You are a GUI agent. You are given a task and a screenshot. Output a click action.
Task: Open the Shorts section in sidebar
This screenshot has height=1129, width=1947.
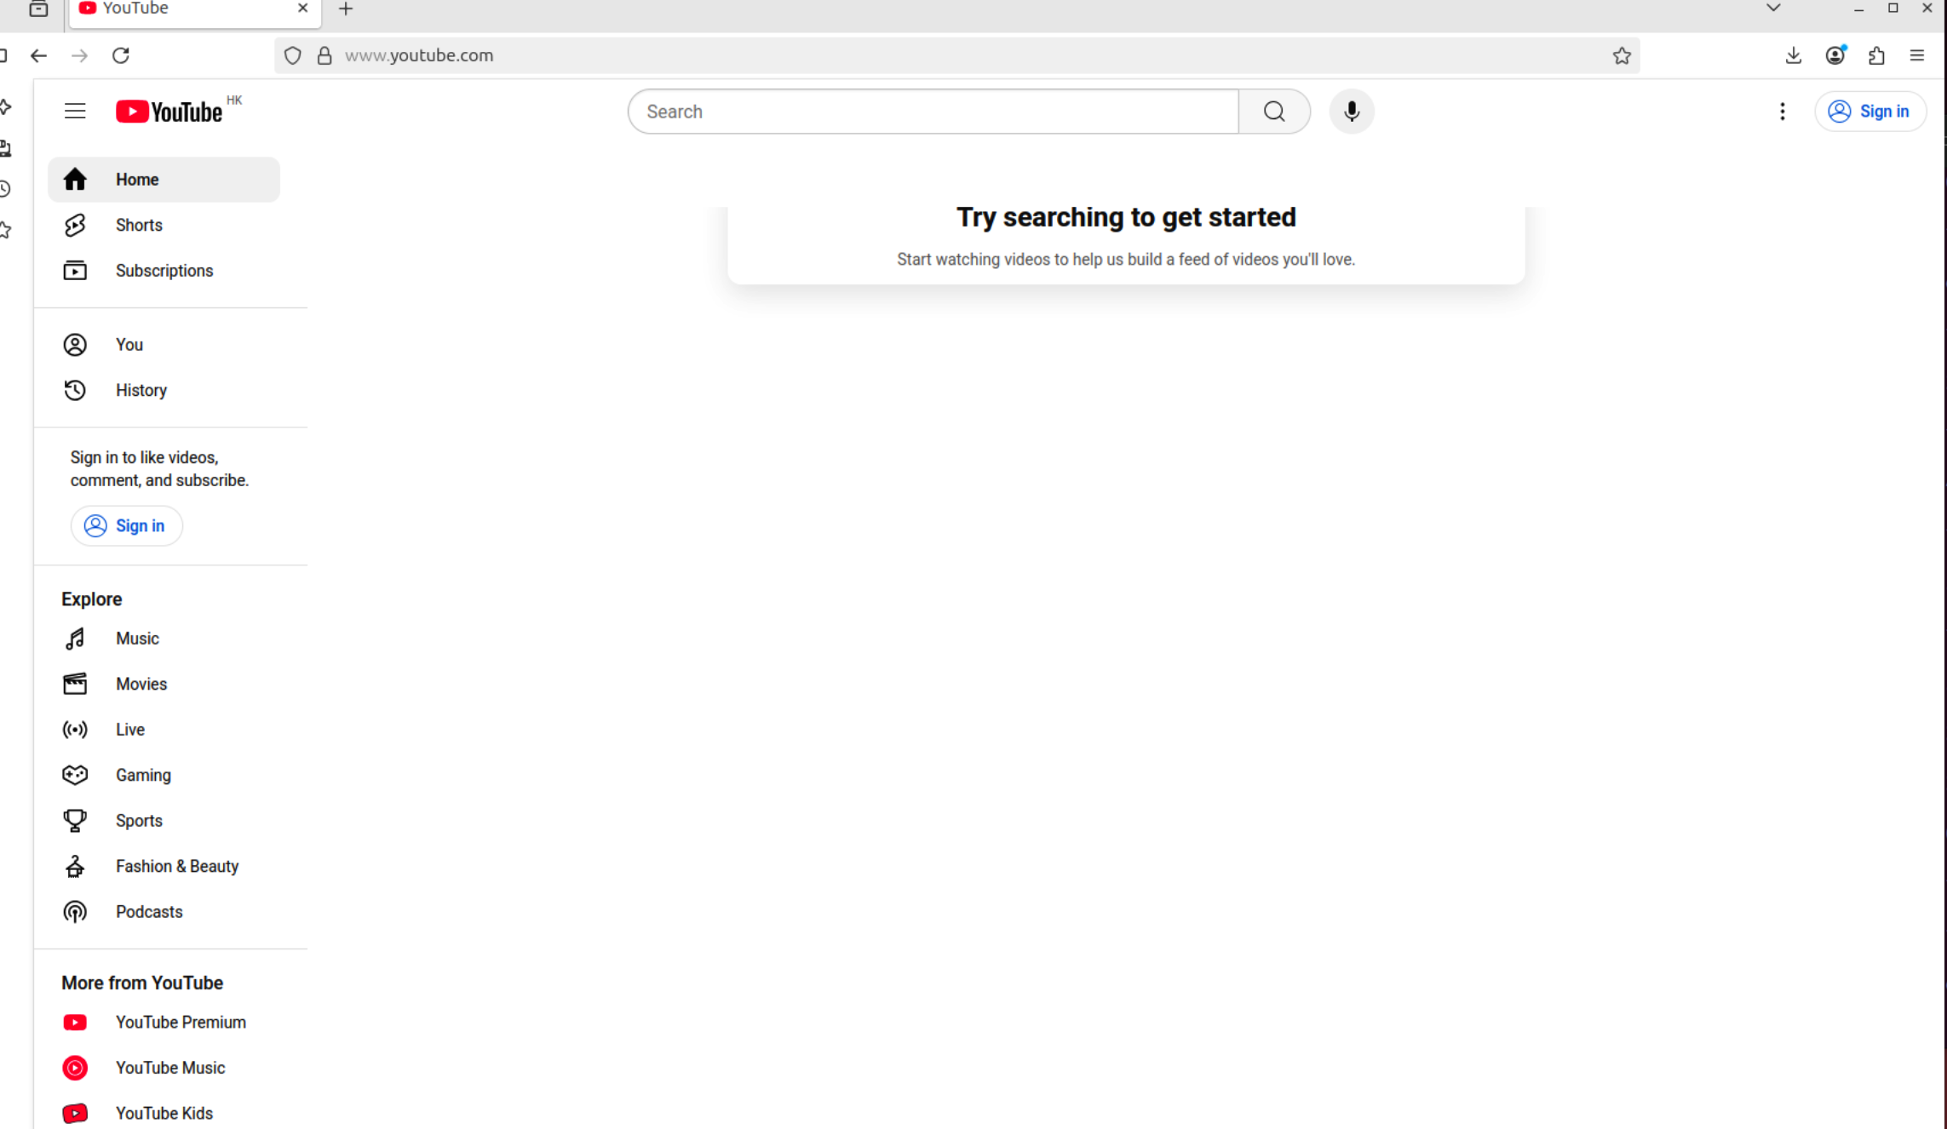tap(138, 225)
